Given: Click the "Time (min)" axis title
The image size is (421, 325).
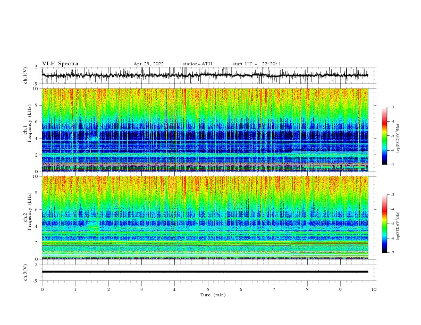Looking at the screenshot, I should 213,295.
